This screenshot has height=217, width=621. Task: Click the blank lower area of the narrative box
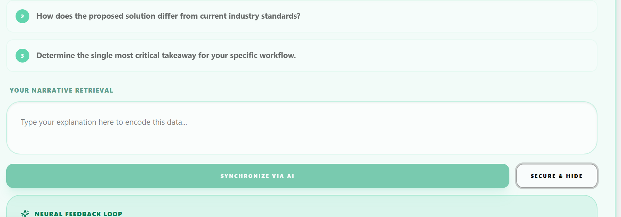[x=302, y=143]
